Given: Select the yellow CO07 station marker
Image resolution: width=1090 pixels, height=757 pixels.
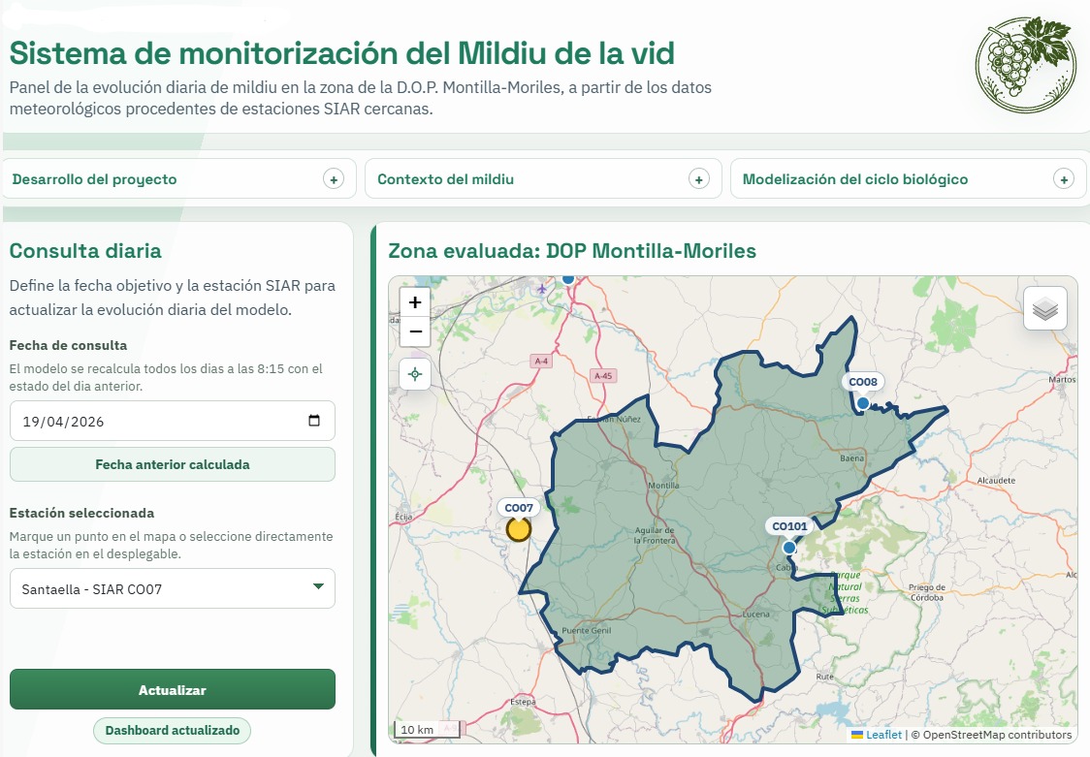Looking at the screenshot, I should [519, 529].
